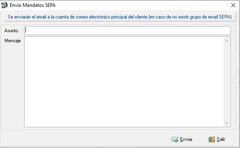Click the scroll down arrow in the Mensaje box

coord(227,123)
